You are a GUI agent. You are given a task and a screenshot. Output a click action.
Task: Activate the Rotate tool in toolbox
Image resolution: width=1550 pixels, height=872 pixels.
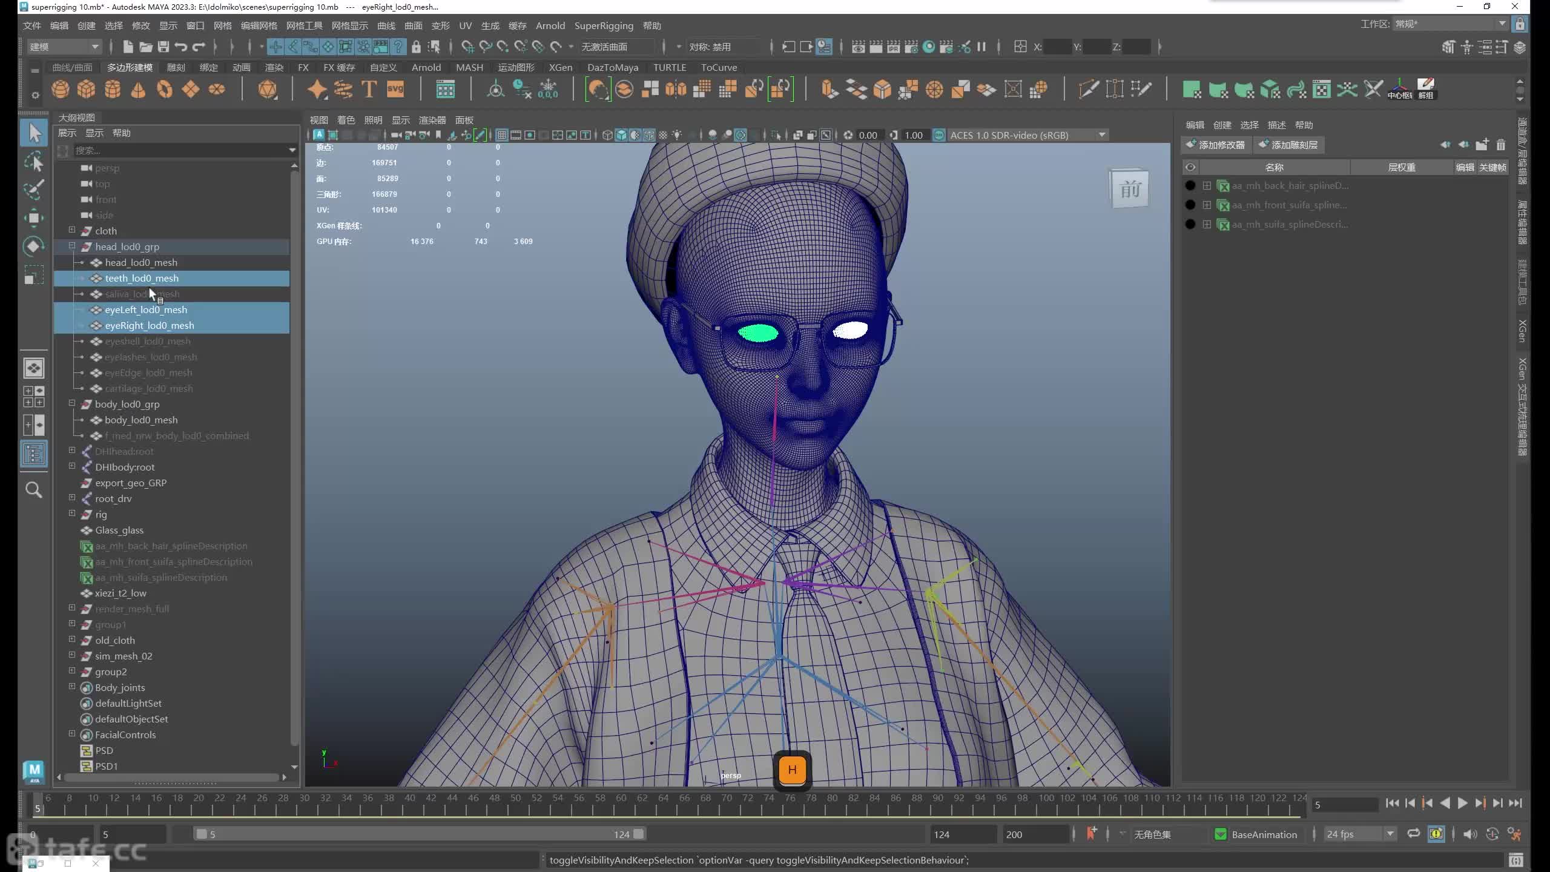34,246
